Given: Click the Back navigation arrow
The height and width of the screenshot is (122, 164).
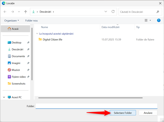Looking at the screenshot, I should pyautogui.click(x=5, y=12).
